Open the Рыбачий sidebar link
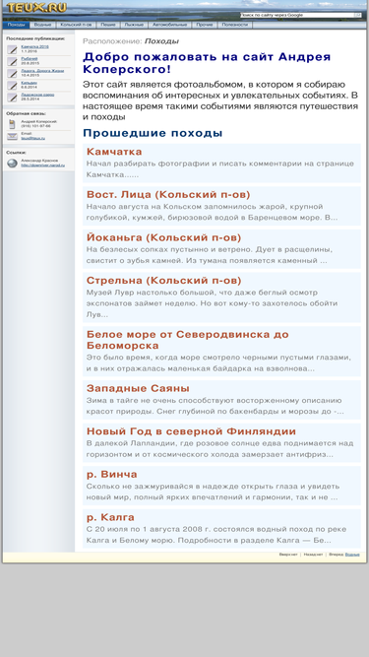Viewport: 369px width, 657px height. pos(30,59)
